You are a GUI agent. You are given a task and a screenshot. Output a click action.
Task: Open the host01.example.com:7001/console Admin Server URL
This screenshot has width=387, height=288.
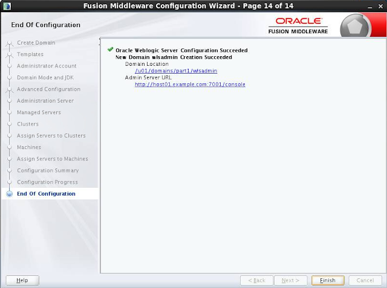coord(190,85)
